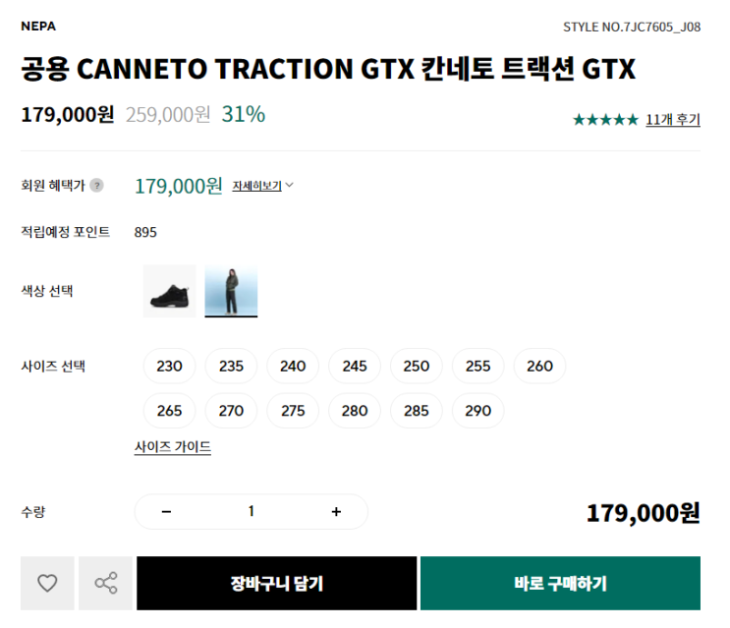Pick size 270
The height and width of the screenshot is (628, 730).
click(x=232, y=411)
